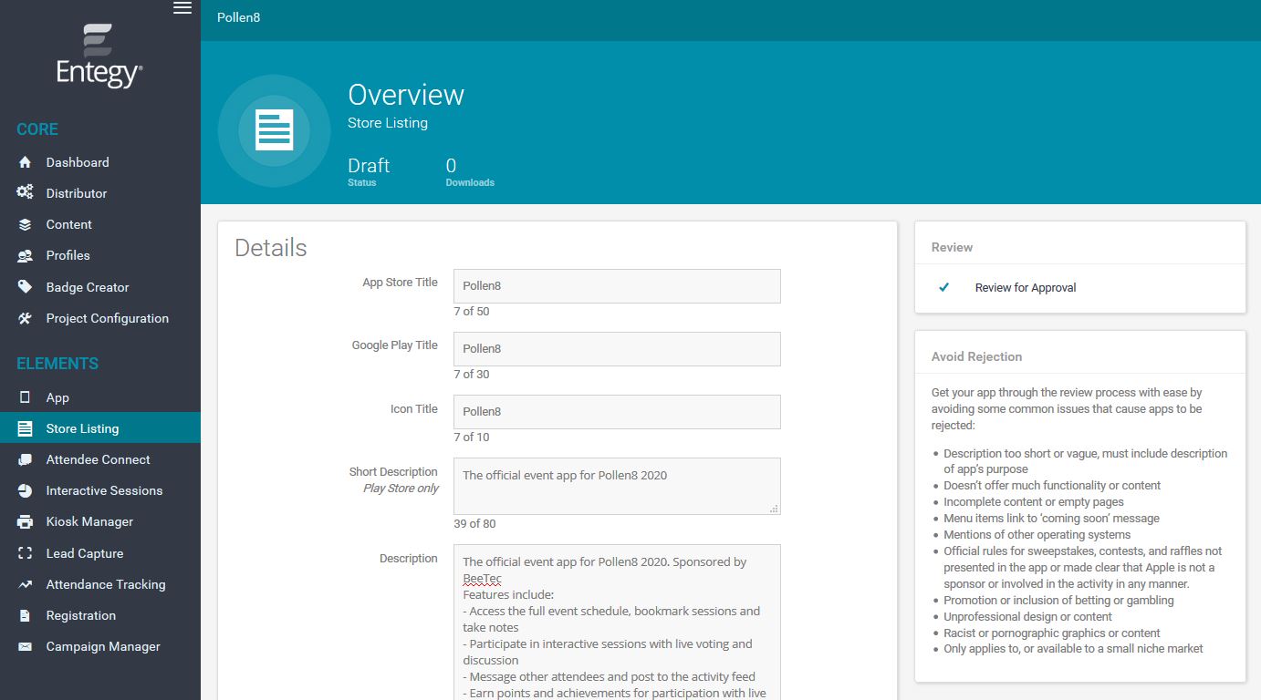Click the '7 of 30' character counter
Image resolution: width=1261 pixels, height=700 pixels.
(x=472, y=375)
